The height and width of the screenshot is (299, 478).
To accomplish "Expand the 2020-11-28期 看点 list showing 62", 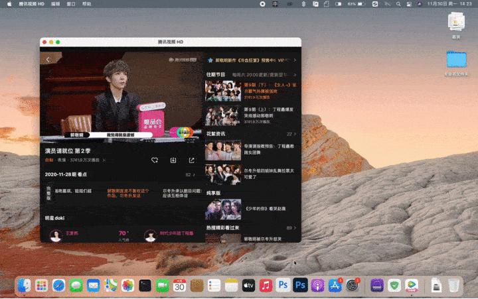I will 191,175.
